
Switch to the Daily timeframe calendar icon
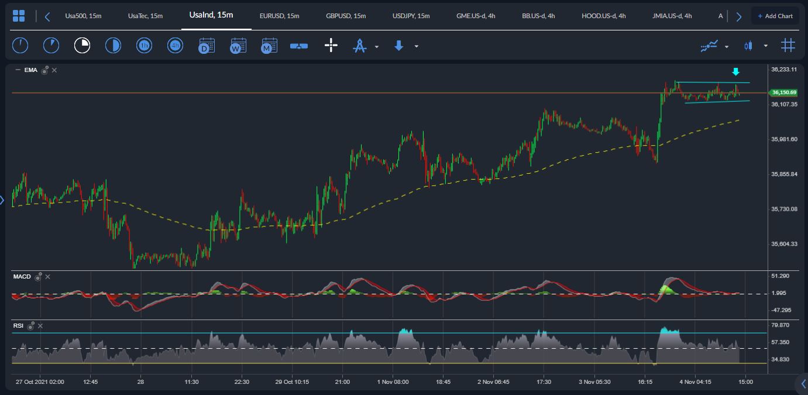click(207, 46)
